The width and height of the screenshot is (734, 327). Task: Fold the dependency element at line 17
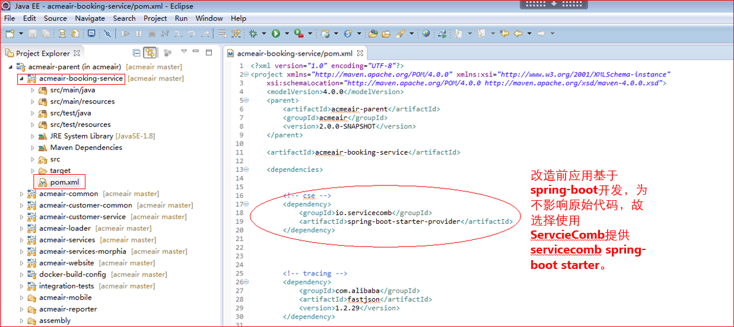pos(246,204)
